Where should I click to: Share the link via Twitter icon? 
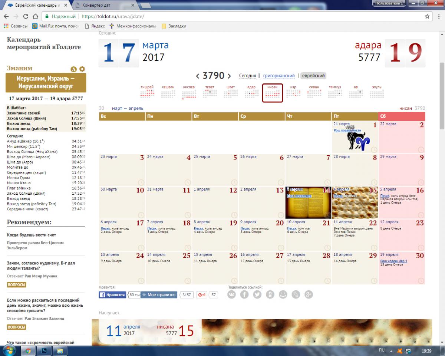(257, 295)
